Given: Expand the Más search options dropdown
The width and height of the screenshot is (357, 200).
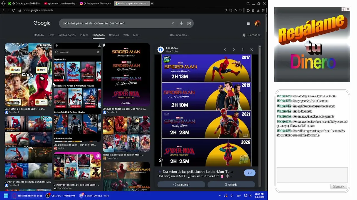Looking at the screenshot, I should click(x=137, y=35).
